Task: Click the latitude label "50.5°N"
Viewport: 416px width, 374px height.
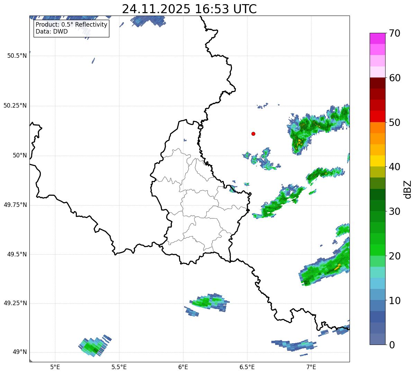Action: point(17,56)
